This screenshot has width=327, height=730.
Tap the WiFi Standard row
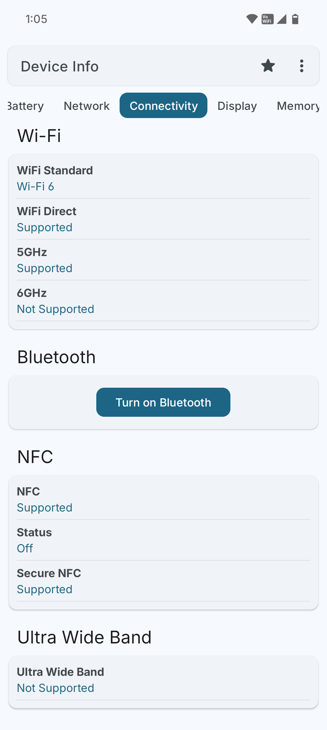[163, 179]
